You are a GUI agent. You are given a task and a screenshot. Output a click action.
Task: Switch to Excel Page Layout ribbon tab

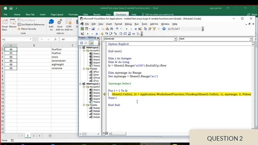tap(57, 14)
